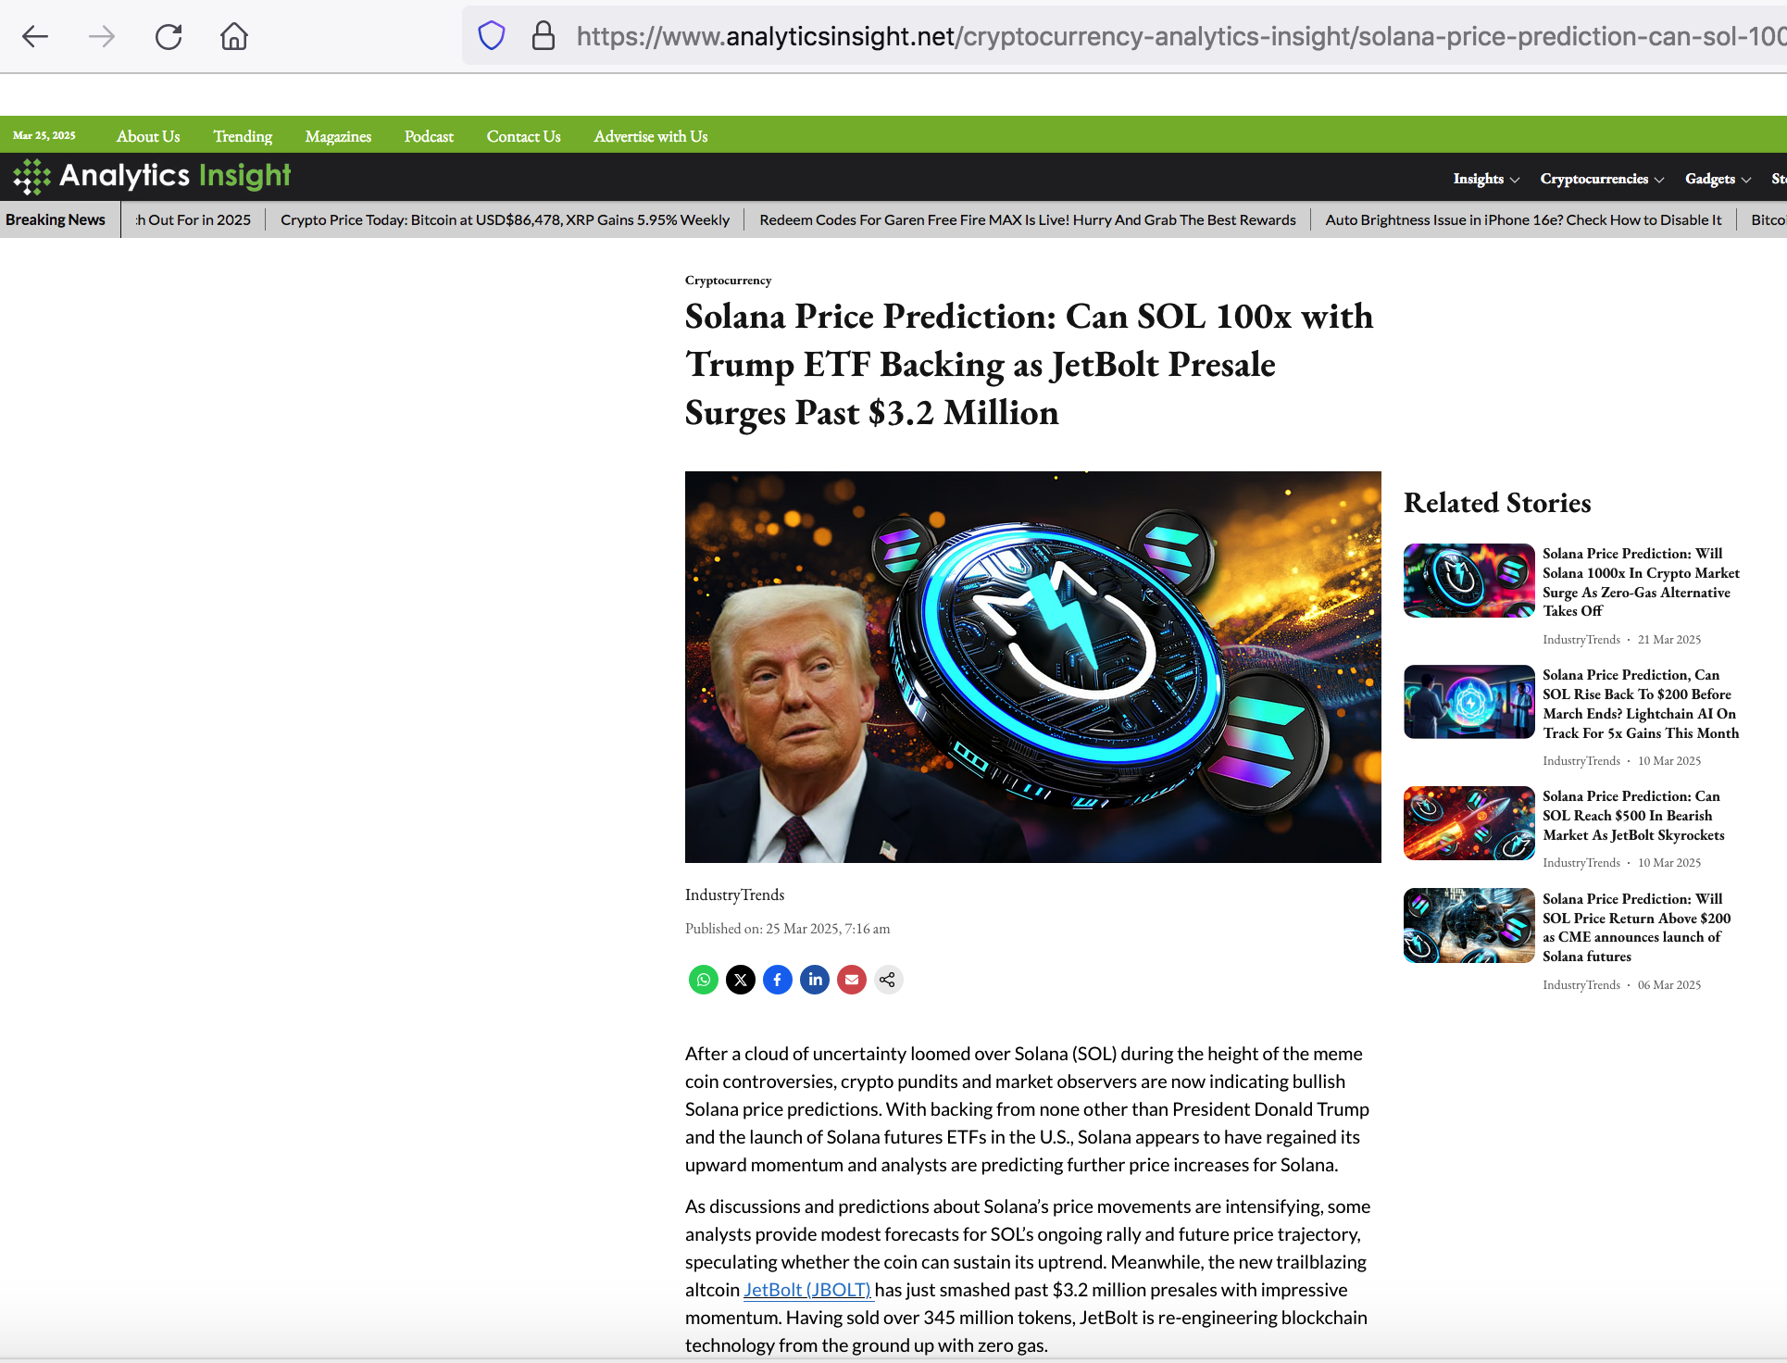The height and width of the screenshot is (1363, 1787).
Task: Open thumbnail for SOL Reach $500 story
Action: [x=1468, y=823]
